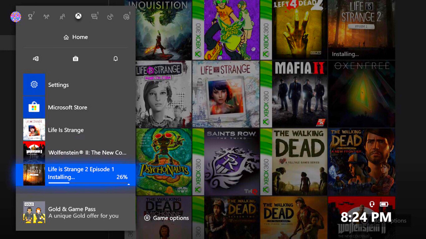This screenshot has width=426, height=239.
Task: Open Oxenfree game tile
Action: tap(361, 94)
